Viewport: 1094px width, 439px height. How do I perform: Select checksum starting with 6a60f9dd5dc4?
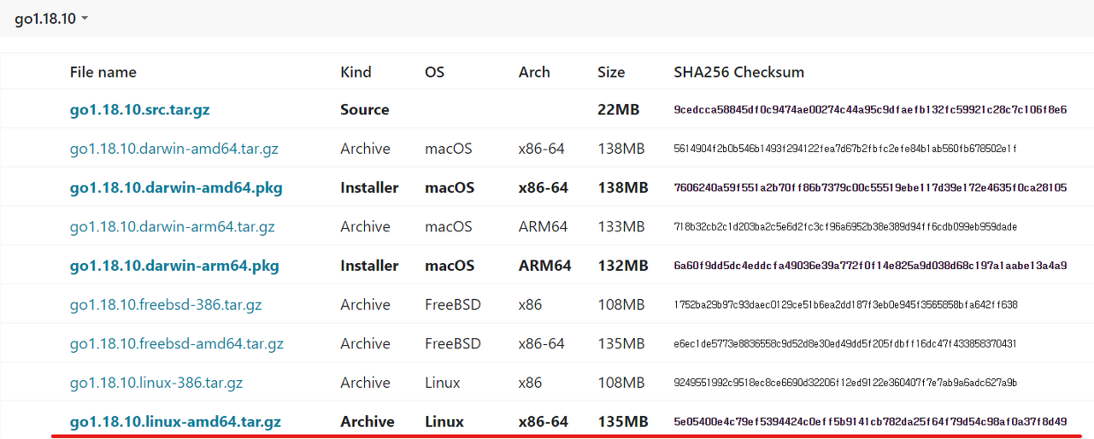coord(870,266)
